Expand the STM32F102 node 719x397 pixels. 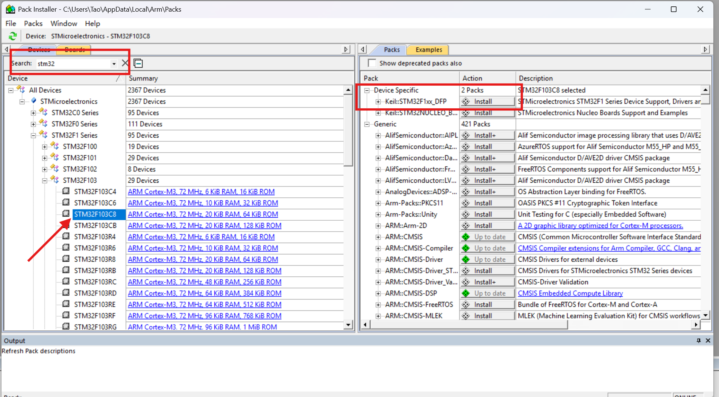(x=44, y=169)
